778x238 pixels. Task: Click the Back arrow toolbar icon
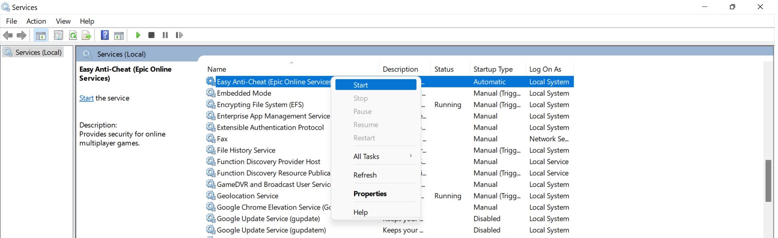click(8, 35)
